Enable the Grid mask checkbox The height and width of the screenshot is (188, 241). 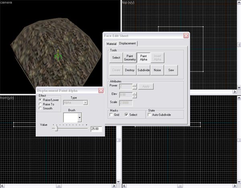pyautogui.click(x=112, y=115)
